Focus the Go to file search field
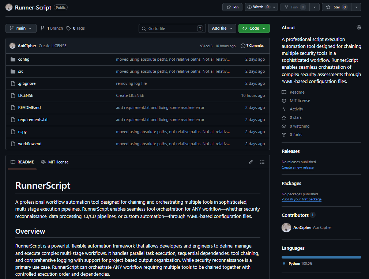This screenshot has width=369, height=279. coord(172,29)
